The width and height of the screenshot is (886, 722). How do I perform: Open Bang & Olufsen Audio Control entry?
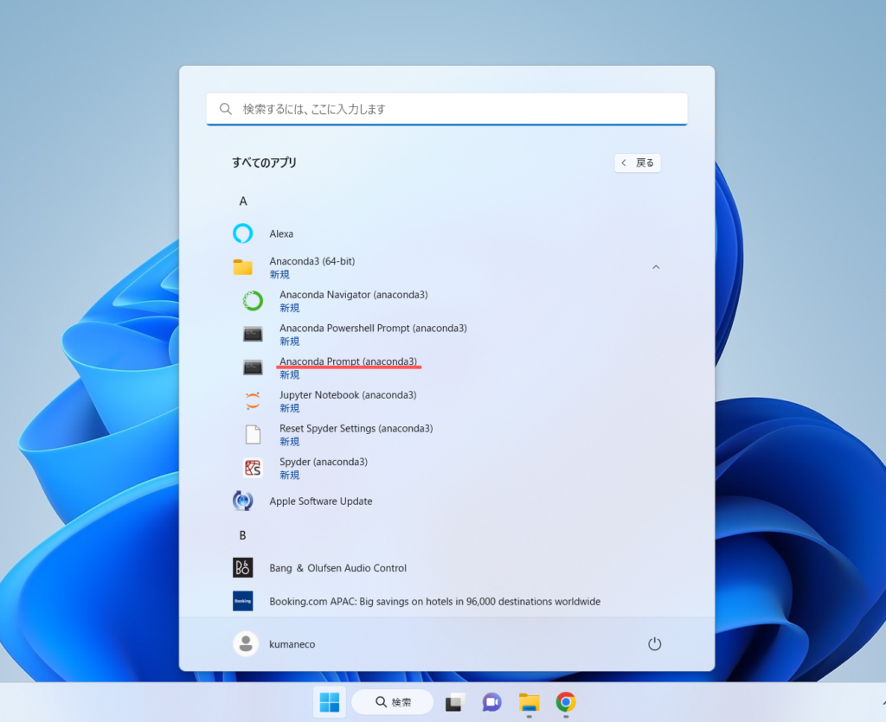coord(338,568)
